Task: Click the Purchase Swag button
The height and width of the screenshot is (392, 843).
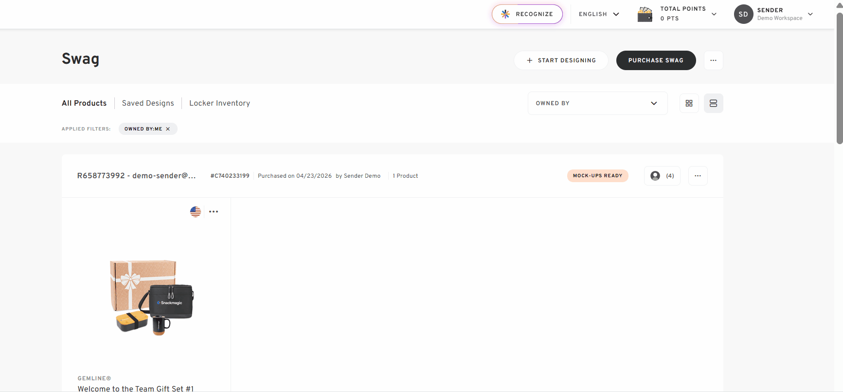Action: (656, 60)
